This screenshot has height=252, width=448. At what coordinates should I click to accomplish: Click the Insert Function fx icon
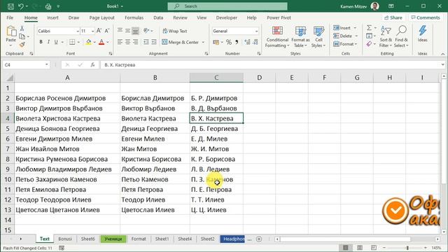92,65
